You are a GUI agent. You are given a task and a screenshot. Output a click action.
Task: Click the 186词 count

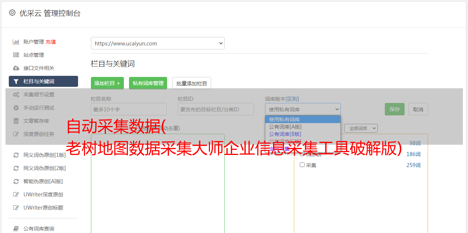click(413, 154)
